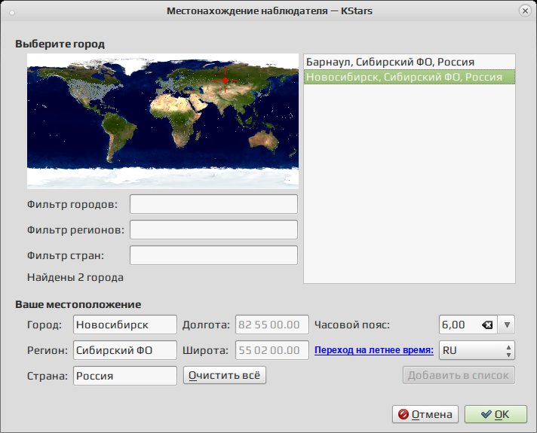Click the Регион field with Сибирский ФО
The width and height of the screenshot is (537, 433).
tap(125, 350)
